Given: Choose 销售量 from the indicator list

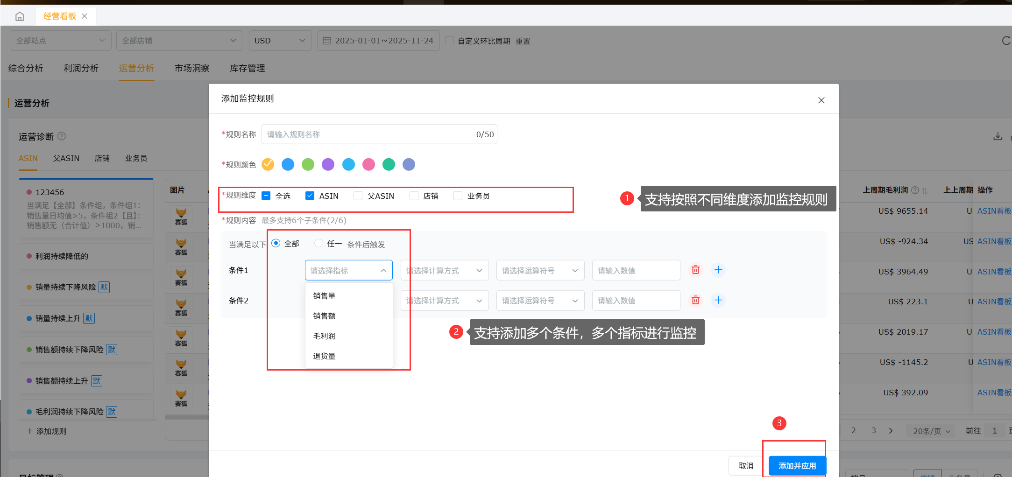Looking at the screenshot, I should [349, 296].
